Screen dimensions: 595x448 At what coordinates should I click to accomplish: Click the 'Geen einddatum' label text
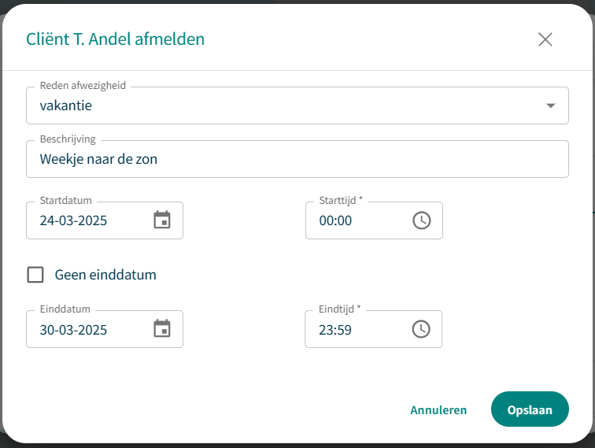tap(105, 275)
